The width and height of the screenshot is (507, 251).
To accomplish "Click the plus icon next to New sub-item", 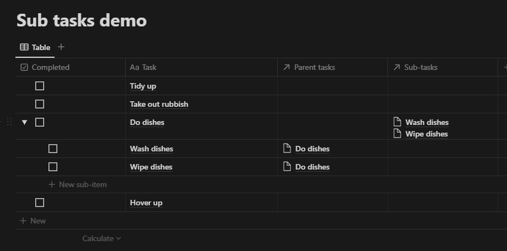I will pos(52,184).
